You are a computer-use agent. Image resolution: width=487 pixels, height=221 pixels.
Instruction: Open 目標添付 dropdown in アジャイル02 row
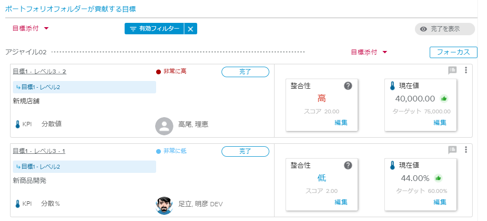[369, 52]
